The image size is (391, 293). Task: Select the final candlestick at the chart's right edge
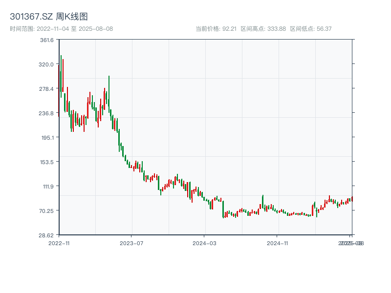352,199
